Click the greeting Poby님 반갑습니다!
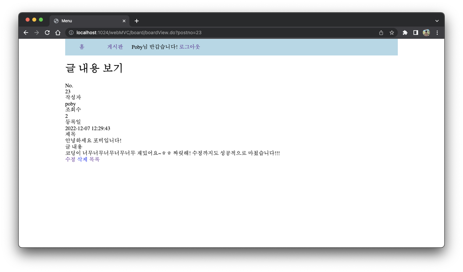 click(155, 47)
